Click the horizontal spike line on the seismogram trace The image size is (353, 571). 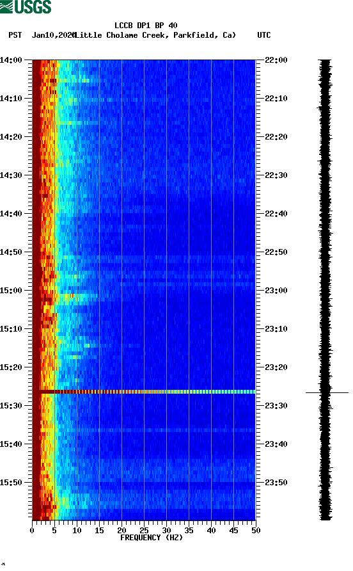pyautogui.click(x=327, y=392)
